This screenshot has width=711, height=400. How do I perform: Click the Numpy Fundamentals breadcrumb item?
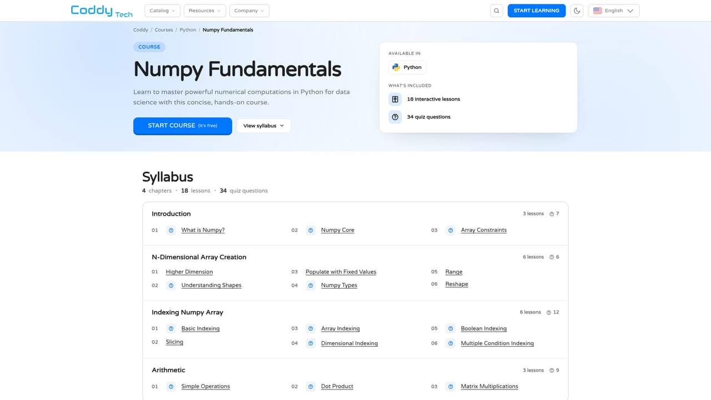(228, 30)
